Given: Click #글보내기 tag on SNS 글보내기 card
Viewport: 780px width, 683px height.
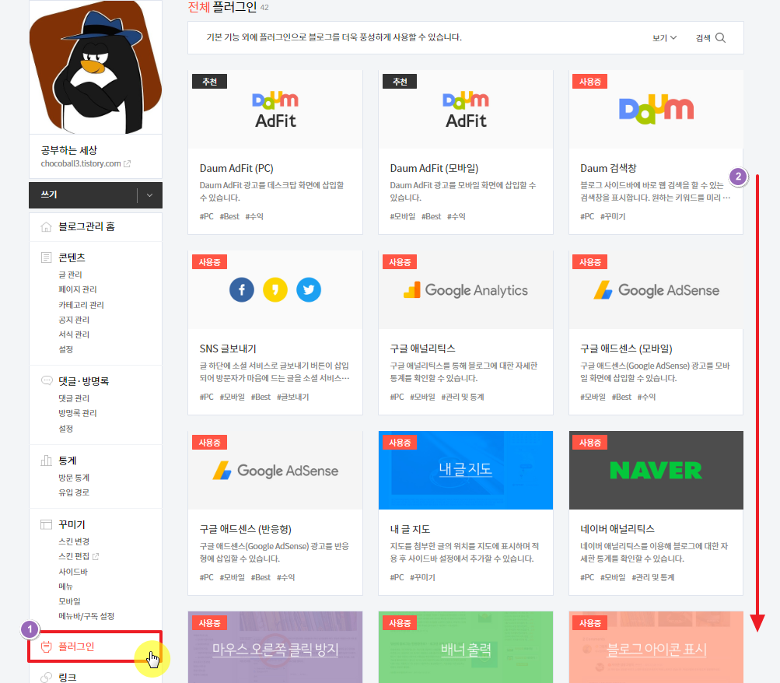Looking at the screenshot, I should (x=292, y=397).
